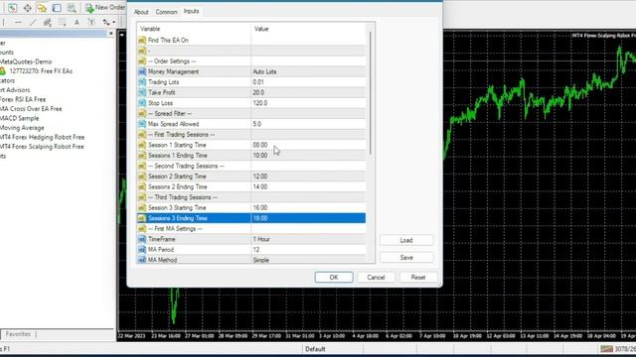Select the Text Label 'T' tool

pyautogui.click(x=91, y=22)
